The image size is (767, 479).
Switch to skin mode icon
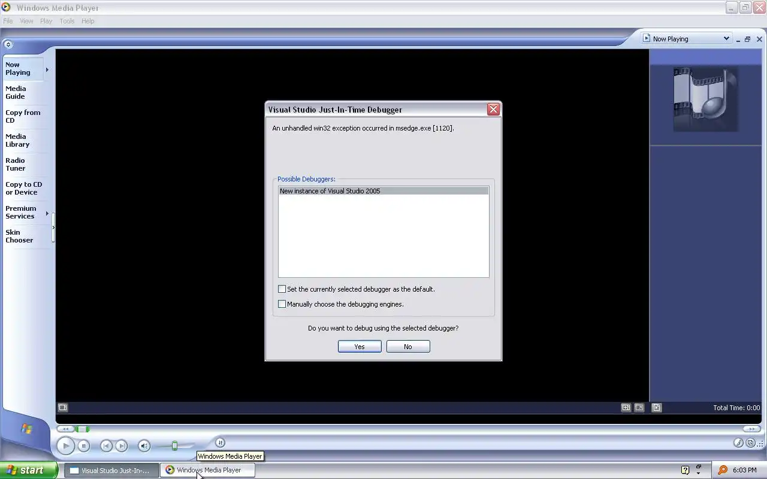[x=751, y=443]
